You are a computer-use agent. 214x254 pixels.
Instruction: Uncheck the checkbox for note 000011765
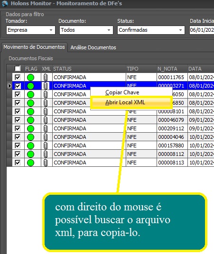pos(18,77)
